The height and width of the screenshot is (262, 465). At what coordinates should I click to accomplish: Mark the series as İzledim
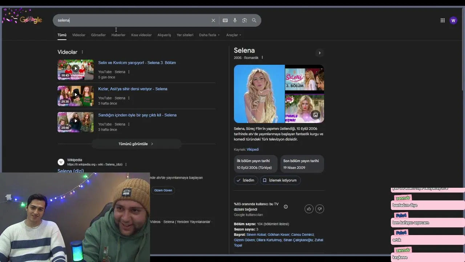(246, 180)
